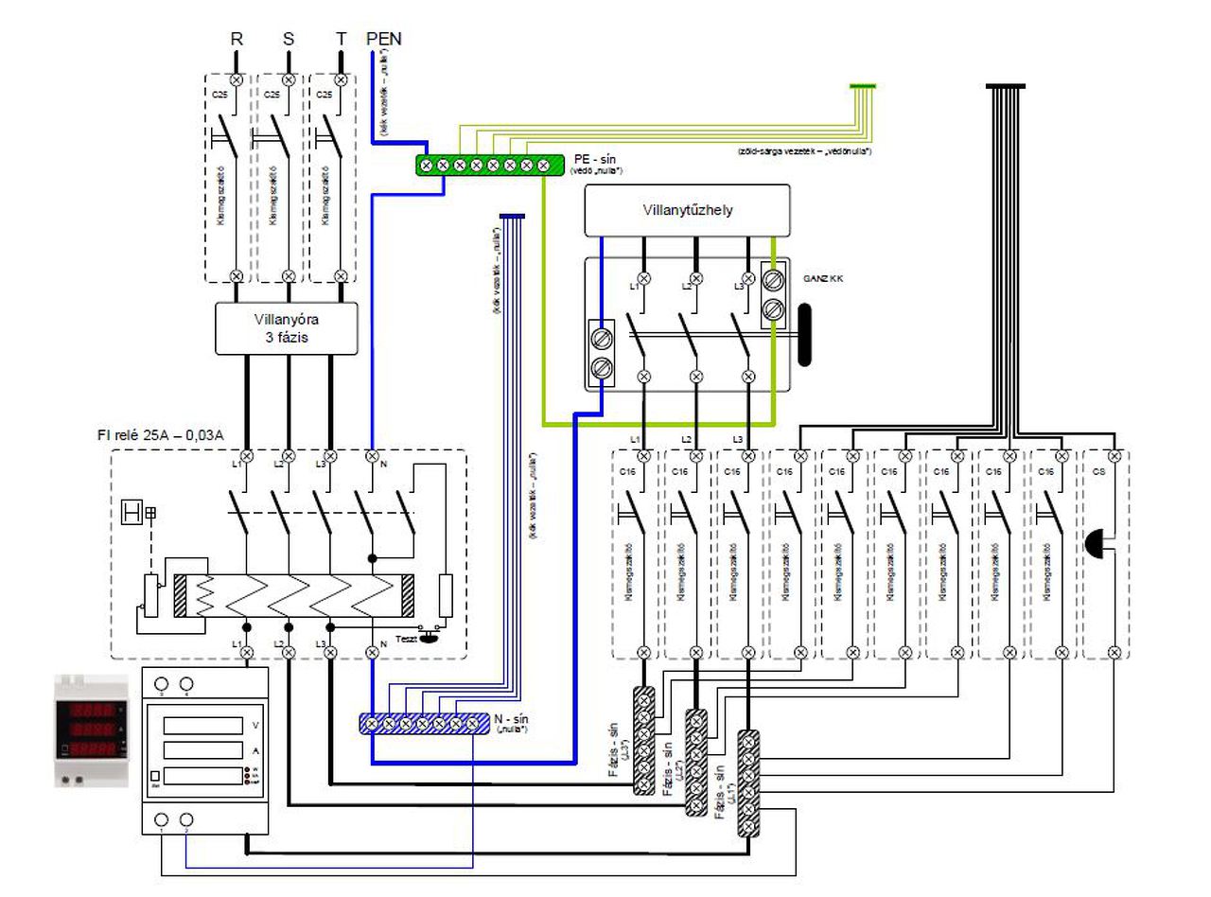
Task: Click terminal circle 1 on the meter bottom
Action: click(162, 819)
